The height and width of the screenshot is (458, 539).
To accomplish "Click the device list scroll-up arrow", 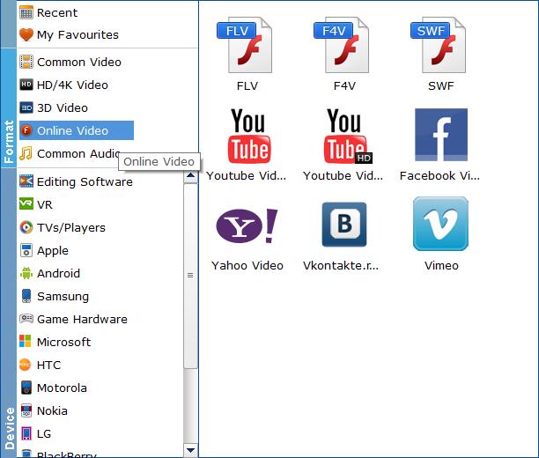I will pos(190,176).
